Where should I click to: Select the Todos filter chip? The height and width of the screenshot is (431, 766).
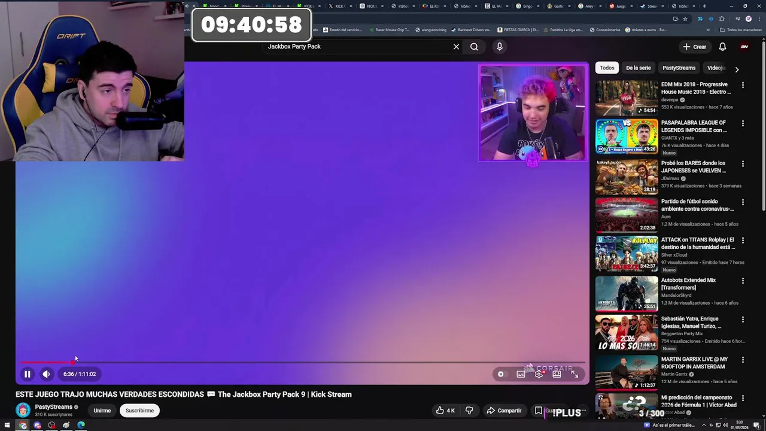(607, 68)
